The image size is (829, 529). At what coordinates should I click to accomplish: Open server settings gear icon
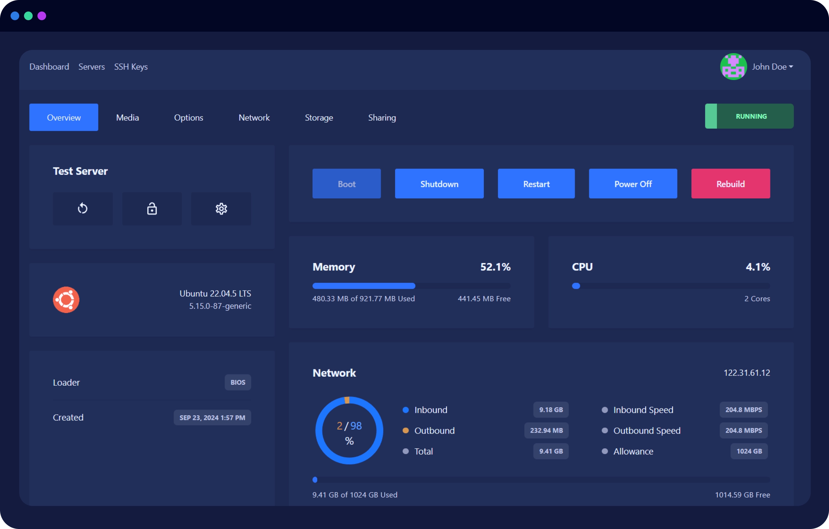pyautogui.click(x=221, y=209)
